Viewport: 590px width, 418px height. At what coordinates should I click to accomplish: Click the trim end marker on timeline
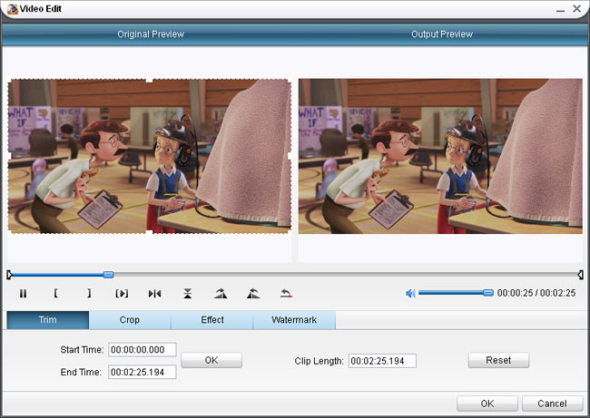(x=581, y=275)
